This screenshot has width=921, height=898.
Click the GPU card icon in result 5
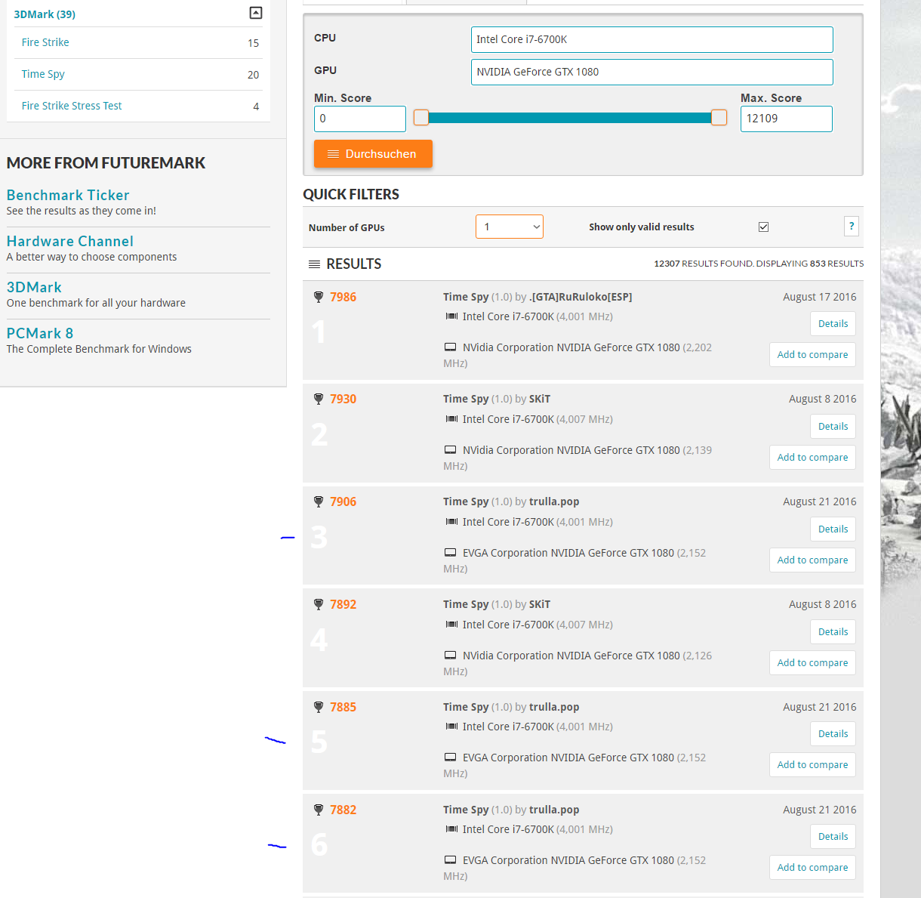click(x=451, y=758)
